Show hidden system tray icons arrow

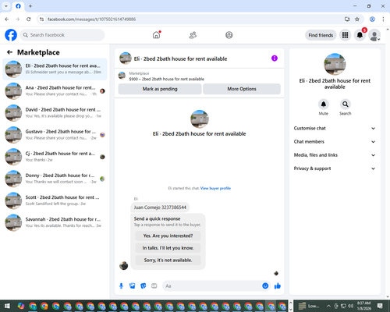(328, 306)
